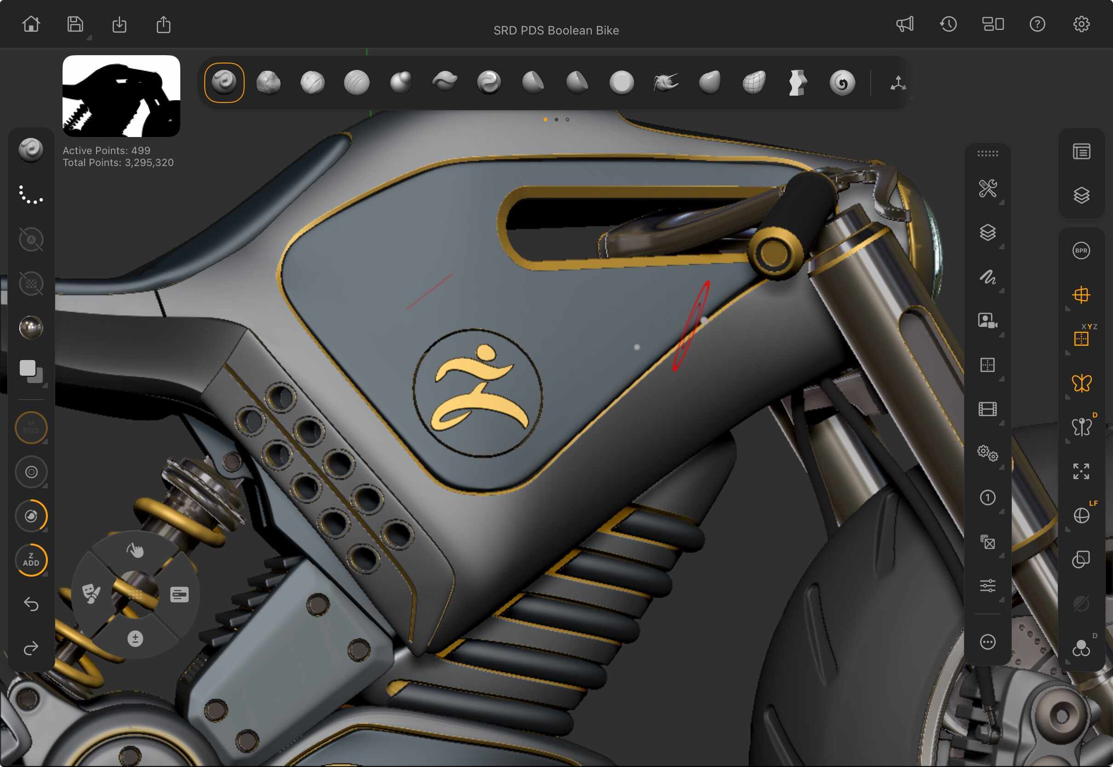Click the Frame view arrows icon
This screenshot has width=1113, height=767.
pos(1081,471)
